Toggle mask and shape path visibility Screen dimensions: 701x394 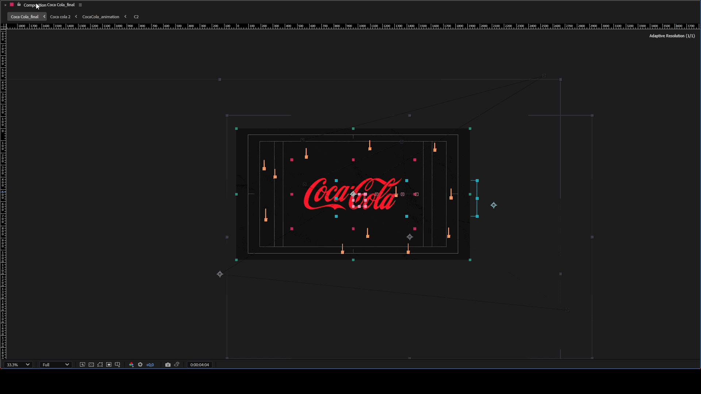(100, 365)
